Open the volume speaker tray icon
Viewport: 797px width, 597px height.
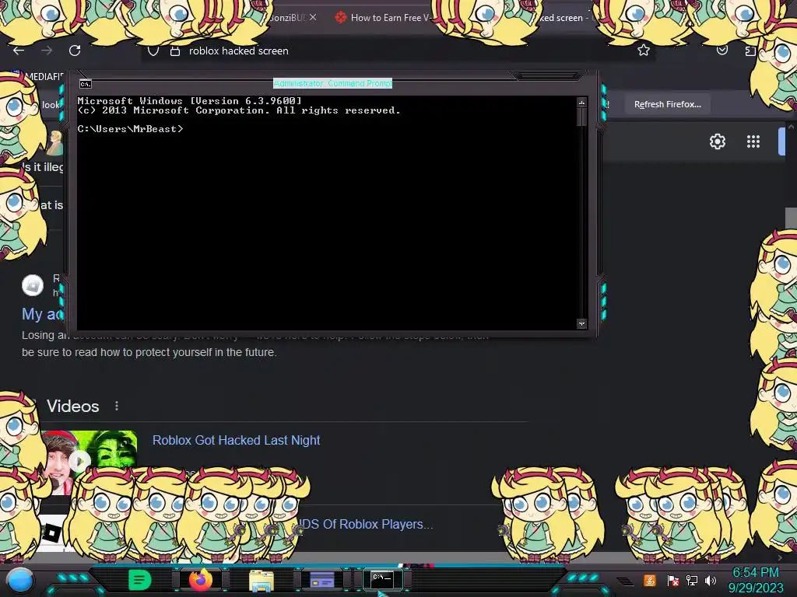711,580
